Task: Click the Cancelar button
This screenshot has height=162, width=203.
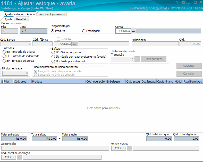Action: pos(189,74)
